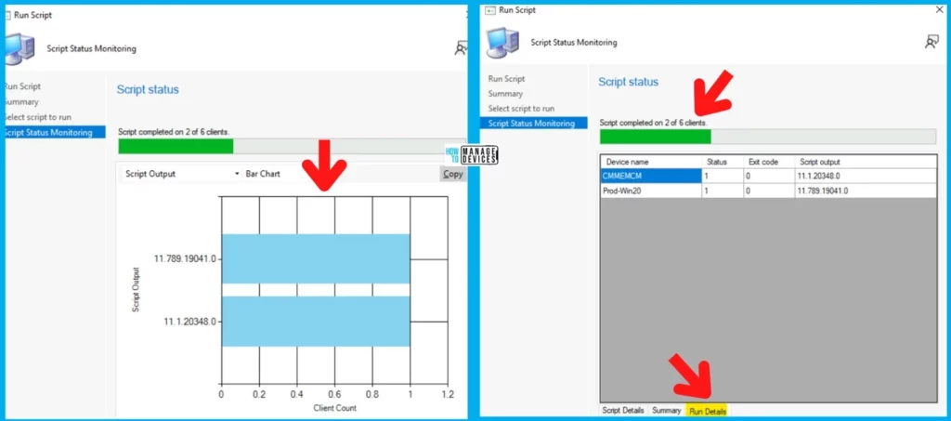
Task: Sort by Exit code column header
Action: tap(769, 162)
